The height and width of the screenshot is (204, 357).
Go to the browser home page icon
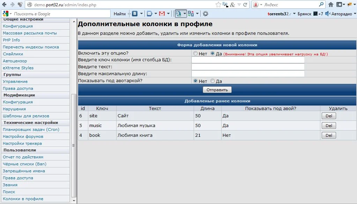pyautogui.click(x=331, y=5)
